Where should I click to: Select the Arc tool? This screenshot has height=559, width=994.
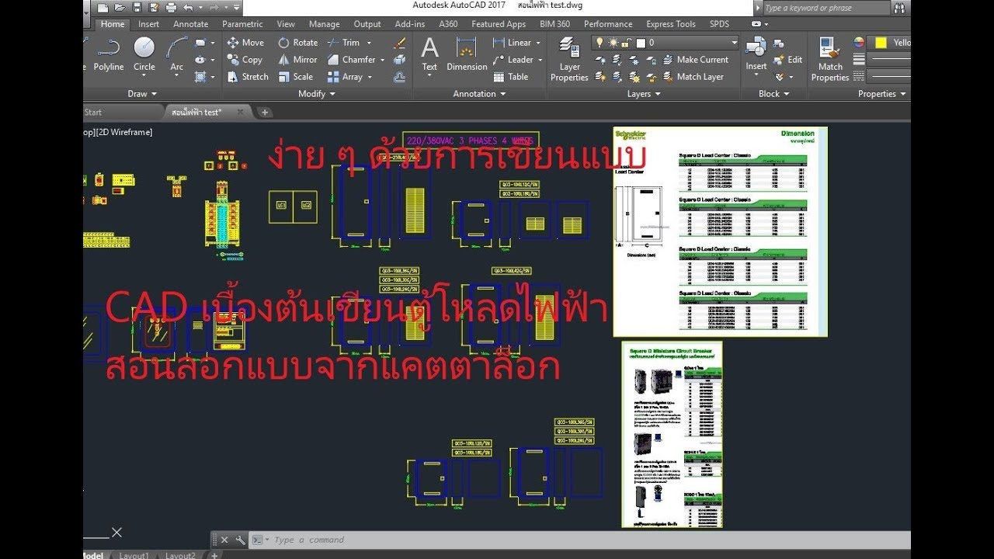(x=177, y=53)
